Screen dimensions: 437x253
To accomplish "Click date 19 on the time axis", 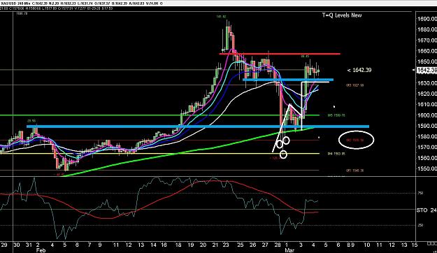I will tap(191, 245).
